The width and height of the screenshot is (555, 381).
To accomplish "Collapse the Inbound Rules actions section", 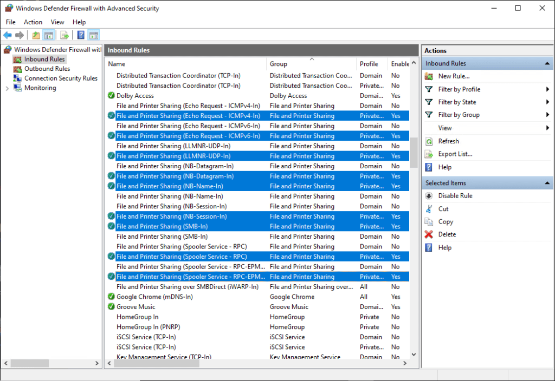I will tap(547, 63).
